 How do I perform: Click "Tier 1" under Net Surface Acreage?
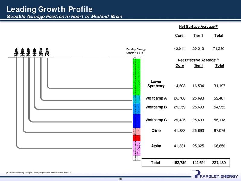tap(198, 35)
